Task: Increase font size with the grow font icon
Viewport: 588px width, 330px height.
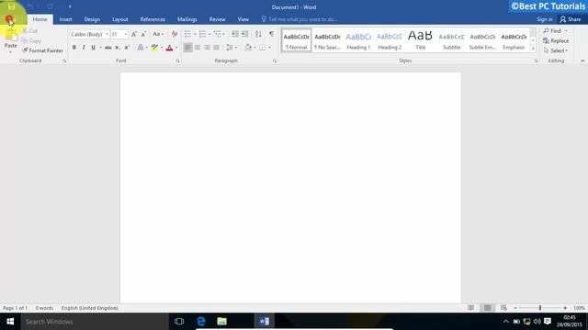Action: [134, 34]
